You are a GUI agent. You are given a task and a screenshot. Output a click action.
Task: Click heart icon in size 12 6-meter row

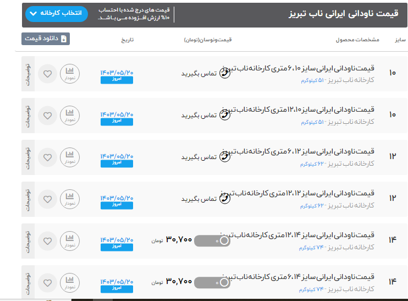click(x=48, y=157)
